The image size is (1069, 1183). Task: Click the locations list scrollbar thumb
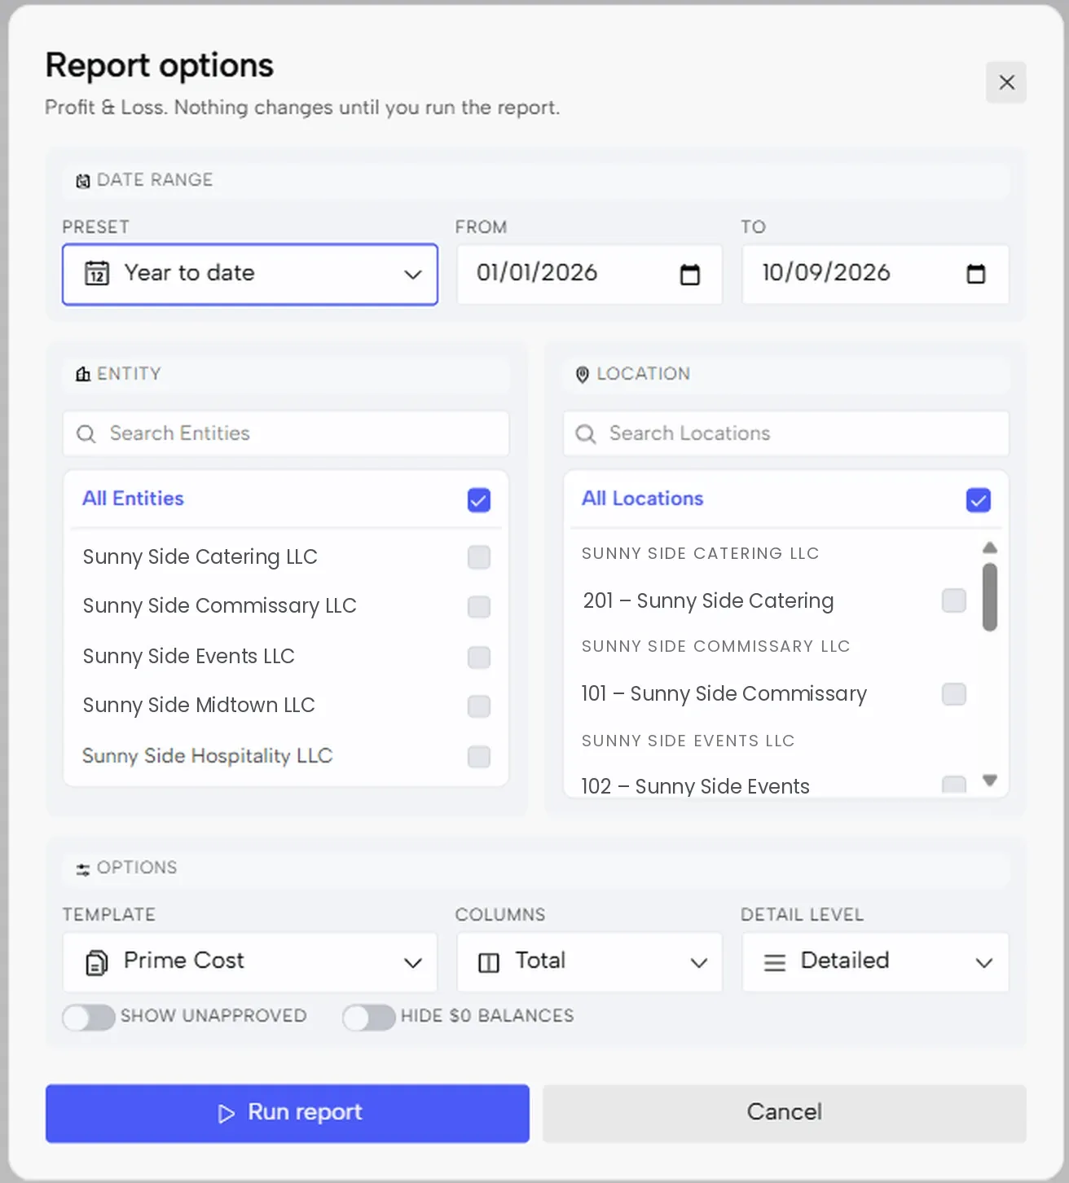[990, 597]
